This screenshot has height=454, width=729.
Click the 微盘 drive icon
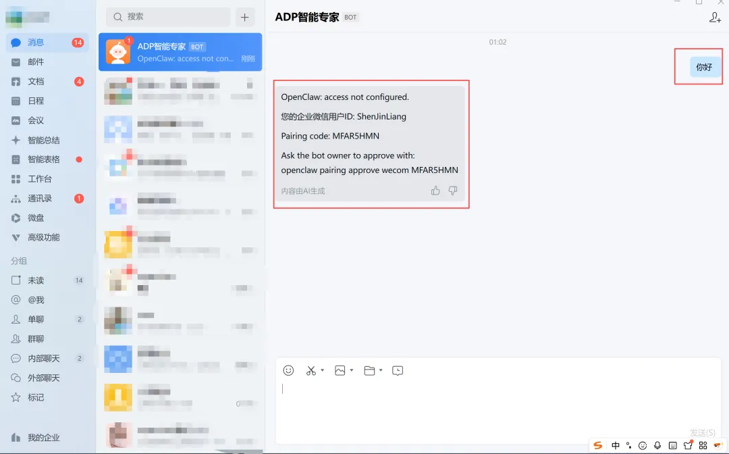(x=16, y=218)
